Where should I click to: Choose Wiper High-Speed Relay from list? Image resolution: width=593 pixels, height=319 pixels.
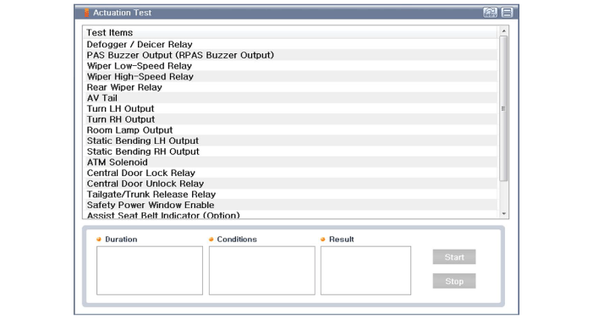coord(290,76)
